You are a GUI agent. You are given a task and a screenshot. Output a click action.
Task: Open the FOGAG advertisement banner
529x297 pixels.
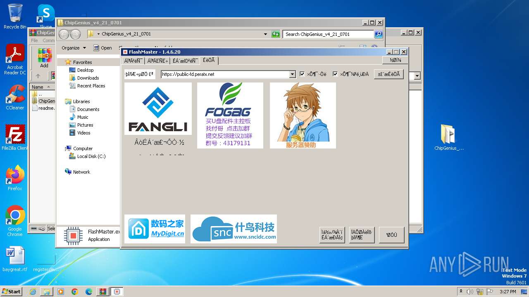pos(230,115)
